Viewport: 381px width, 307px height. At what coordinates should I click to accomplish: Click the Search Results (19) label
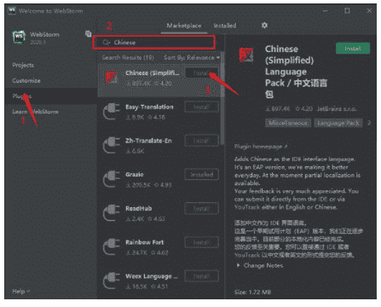(128, 58)
